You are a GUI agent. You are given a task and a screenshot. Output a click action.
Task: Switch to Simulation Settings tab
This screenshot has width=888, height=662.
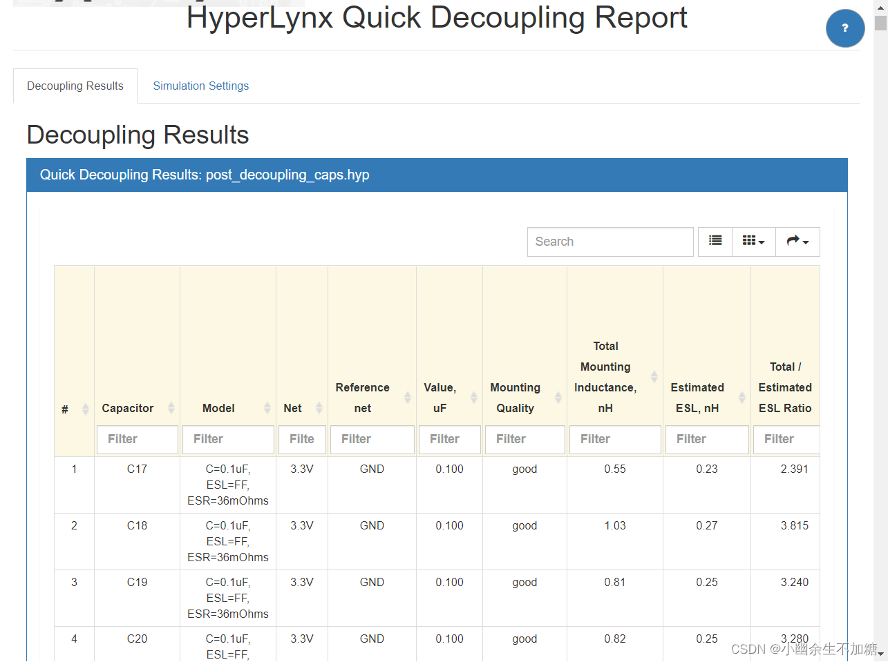(200, 86)
